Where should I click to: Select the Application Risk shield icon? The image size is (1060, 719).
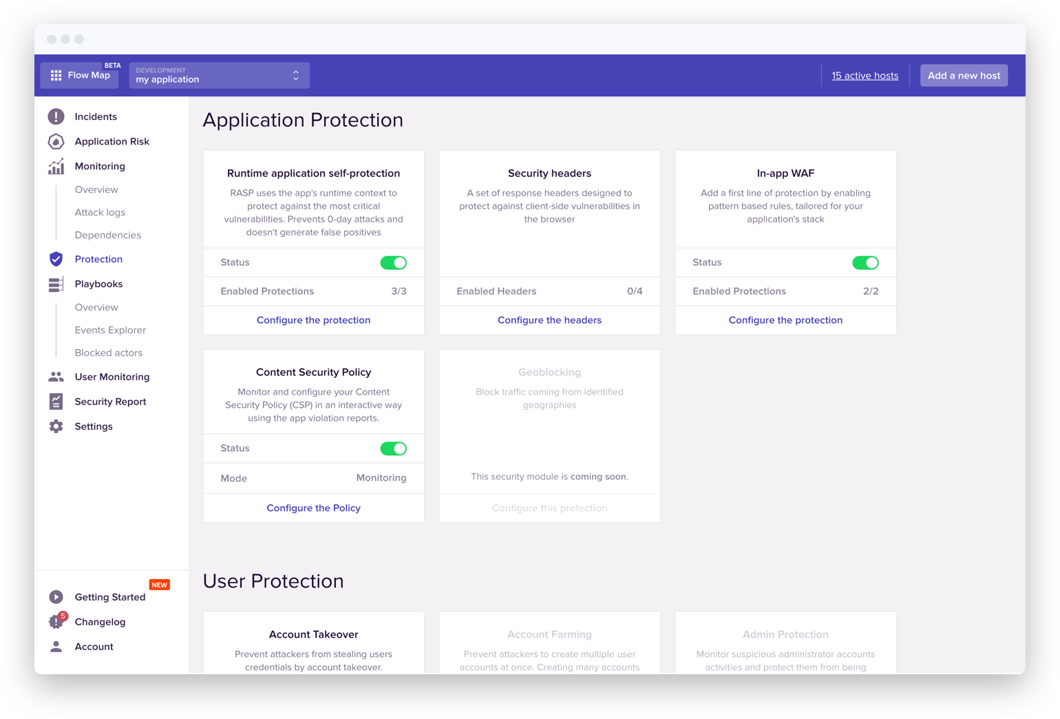pyautogui.click(x=56, y=141)
